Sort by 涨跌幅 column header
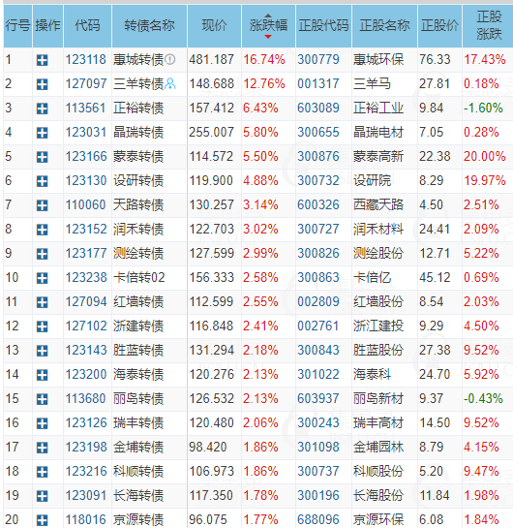The image size is (513, 528). [268, 26]
